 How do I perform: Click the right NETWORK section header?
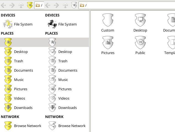[54, 117]
